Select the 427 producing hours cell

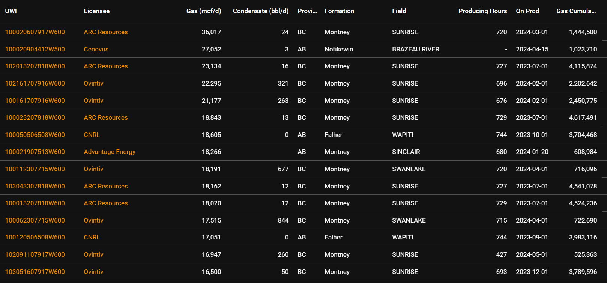coord(502,254)
